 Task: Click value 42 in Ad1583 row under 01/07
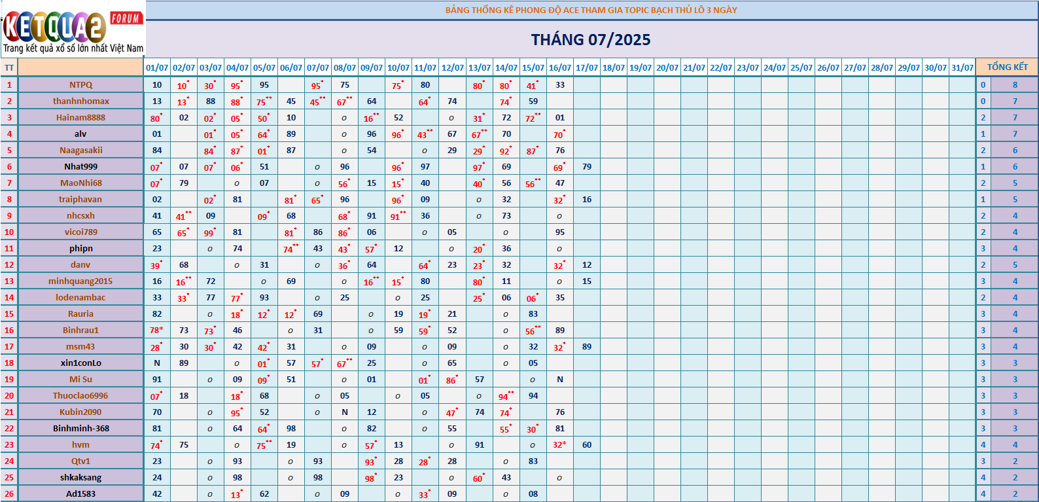click(157, 494)
